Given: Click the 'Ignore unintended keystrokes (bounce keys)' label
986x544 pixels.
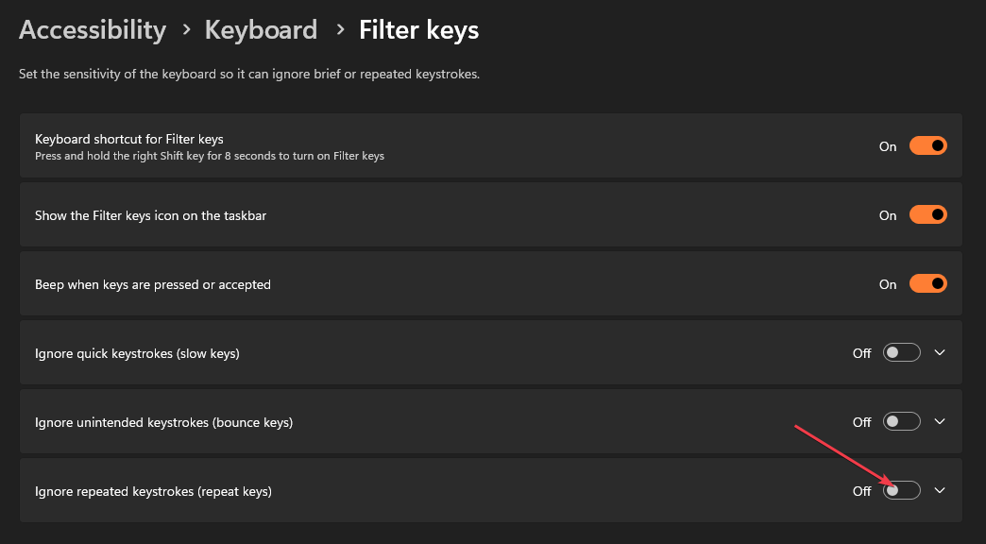Looking at the screenshot, I should point(163,423).
